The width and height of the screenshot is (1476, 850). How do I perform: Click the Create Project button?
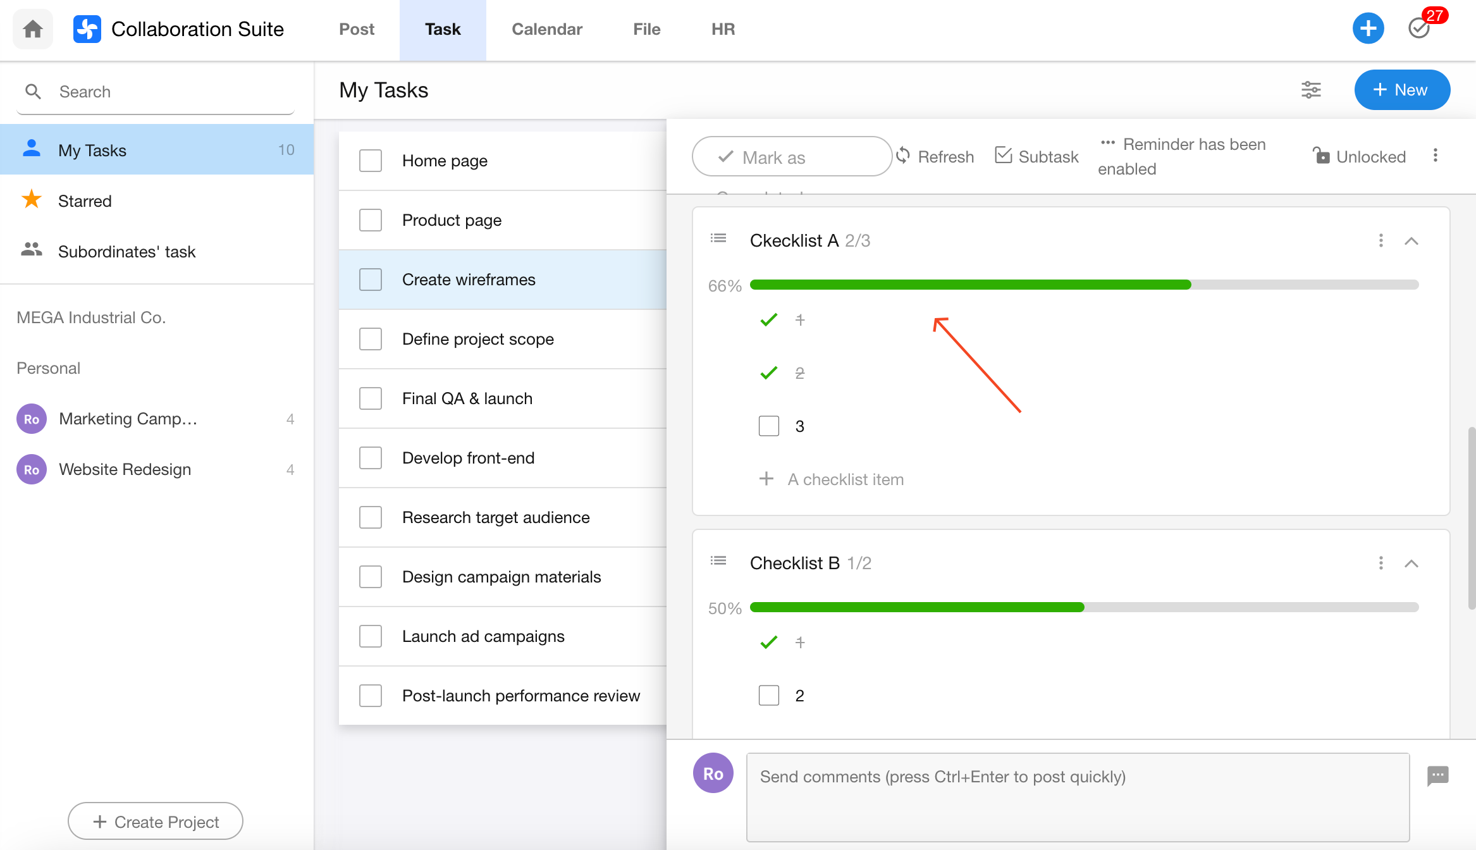tap(156, 822)
